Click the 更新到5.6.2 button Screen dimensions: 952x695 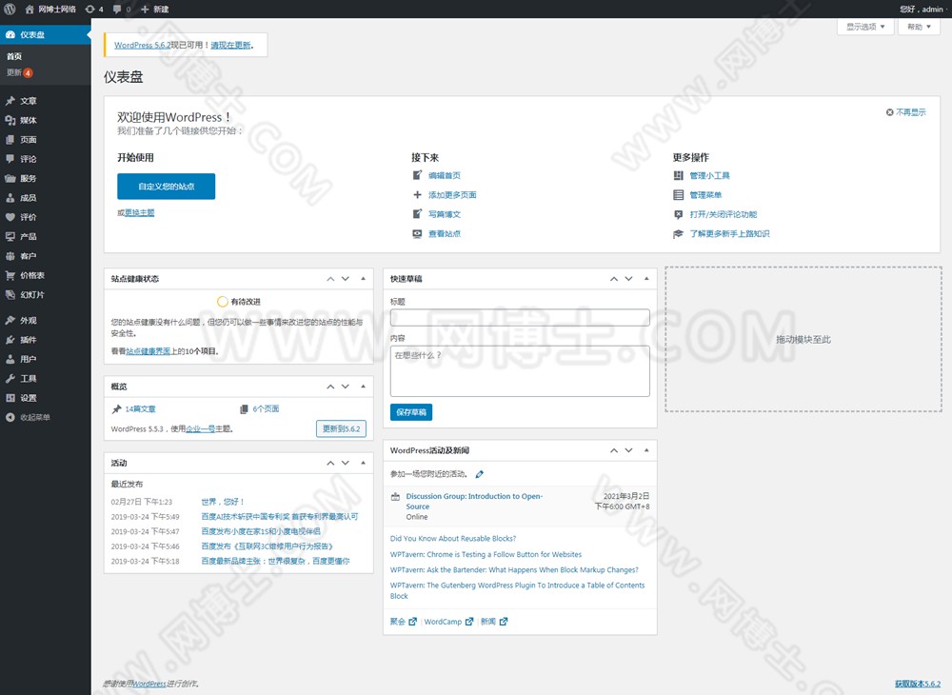[x=341, y=428]
